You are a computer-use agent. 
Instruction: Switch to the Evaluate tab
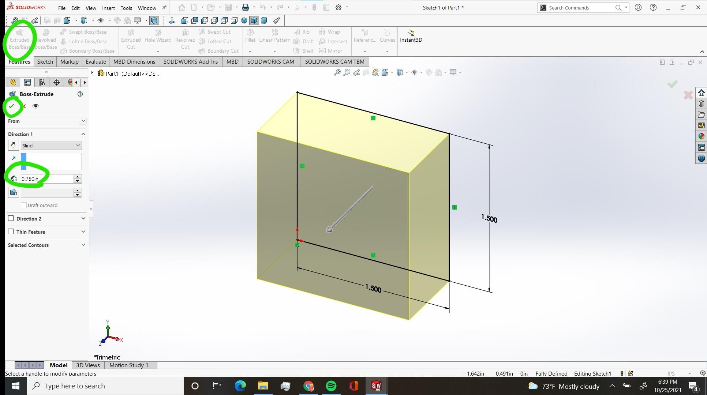tap(96, 62)
